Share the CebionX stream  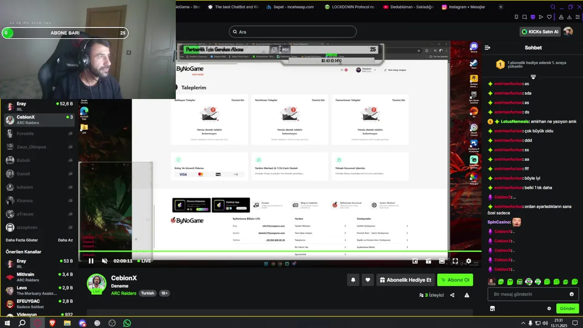452,295
